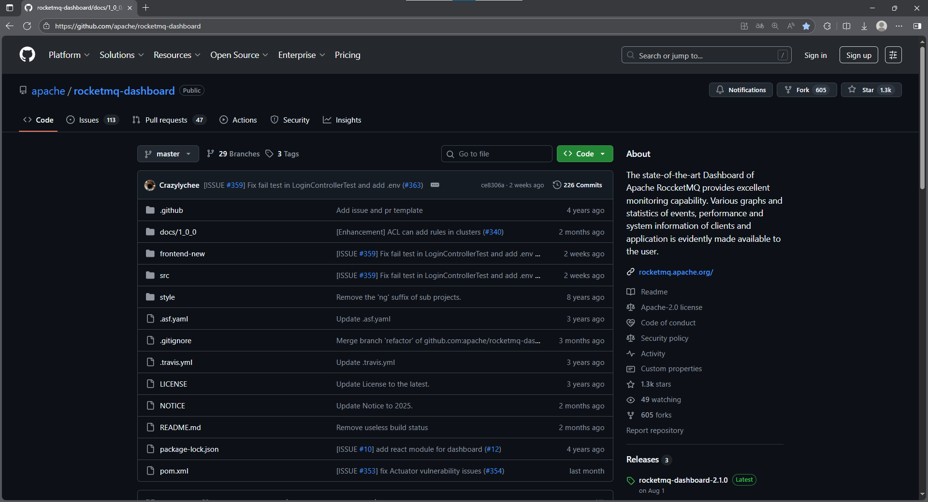This screenshot has height=502, width=928.
Task: Toggle Notifications for the repository
Action: [740, 90]
